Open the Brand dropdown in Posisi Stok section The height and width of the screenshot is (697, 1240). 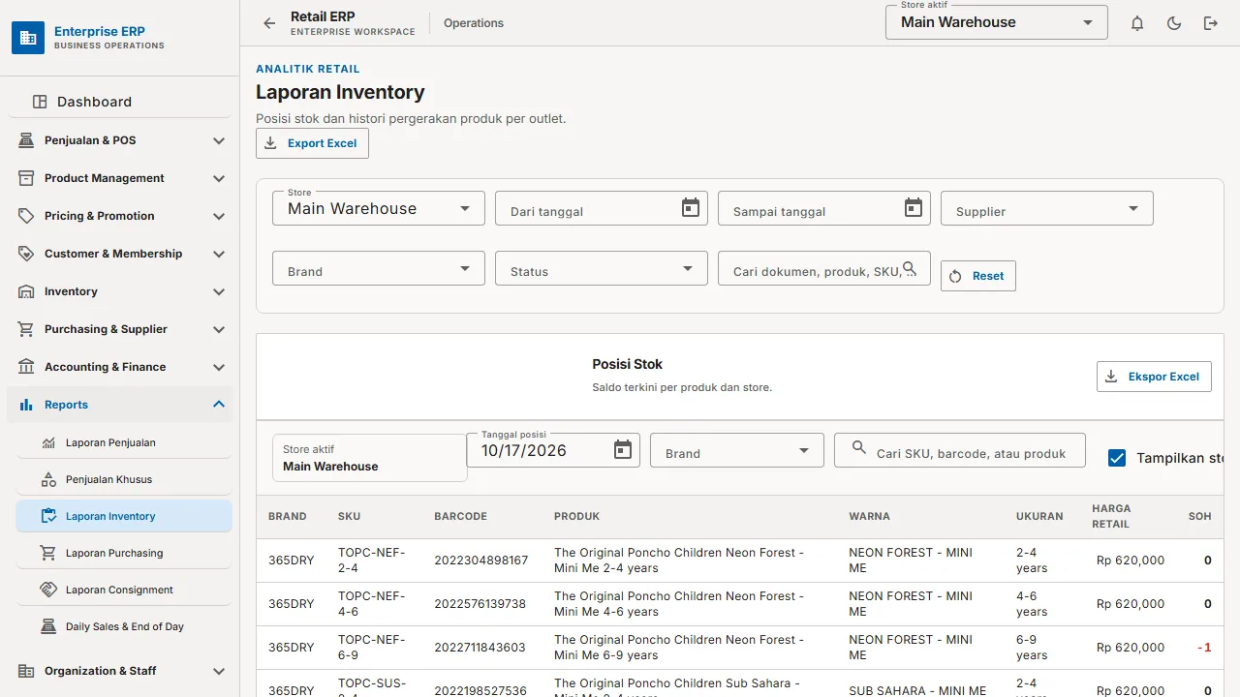pos(737,450)
